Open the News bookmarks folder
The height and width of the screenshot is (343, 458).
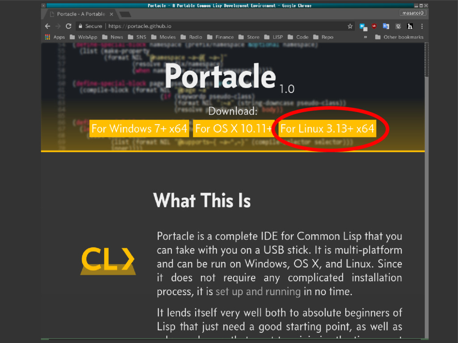(x=112, y=37)
